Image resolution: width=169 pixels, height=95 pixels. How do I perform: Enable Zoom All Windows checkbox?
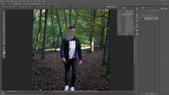[x=24, y=4]
